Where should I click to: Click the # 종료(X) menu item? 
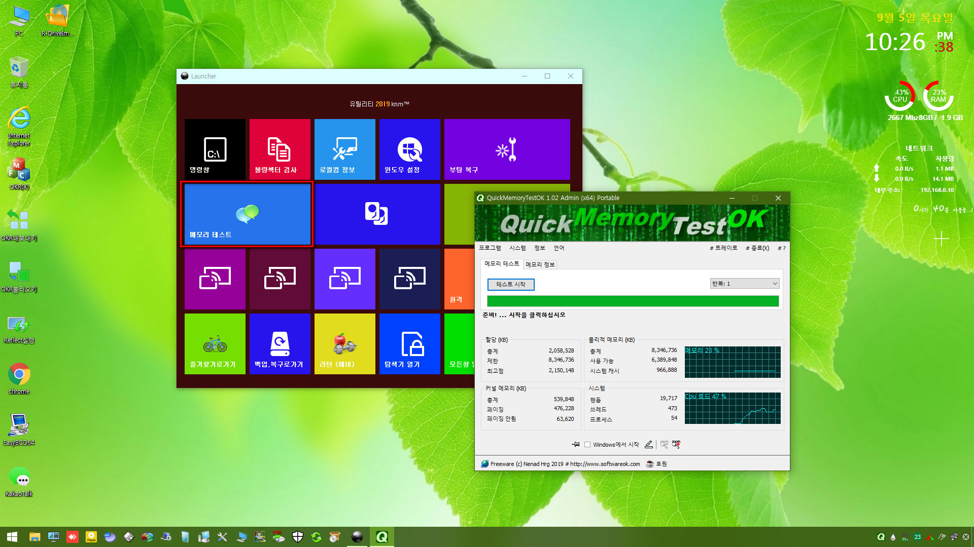pyautogui.click(x=757, y=248)
